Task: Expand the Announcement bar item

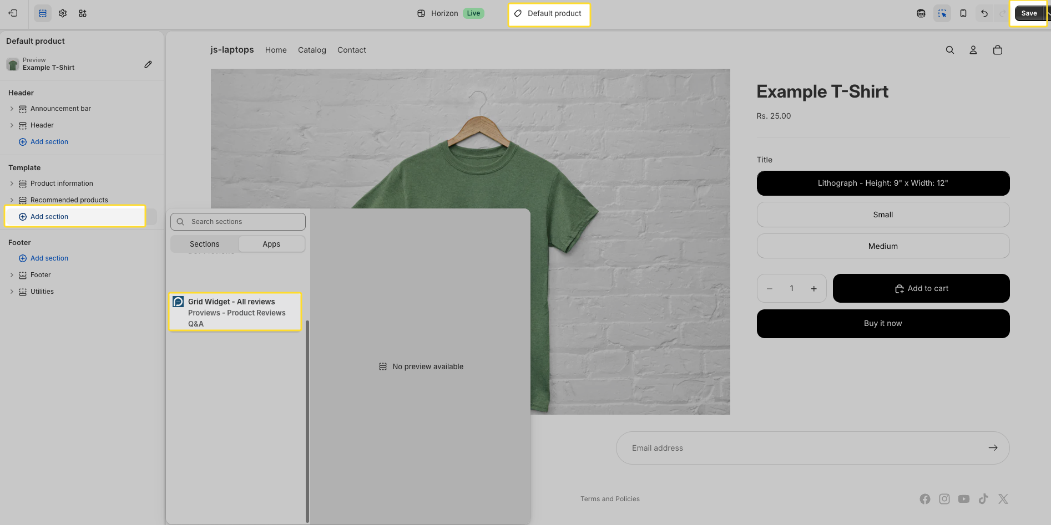Action: 12,108
